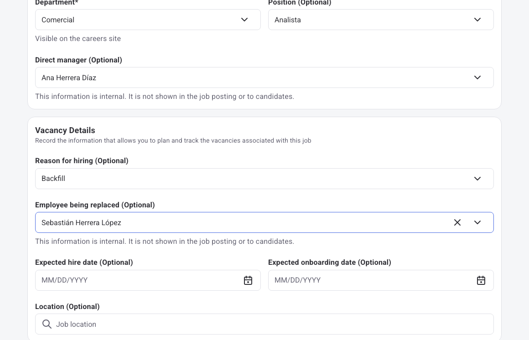Click the 'Reason for hiring (Optional)' label
The width and height of the screenshot is (529, 340).
pyautogui.click(x=82, y=161)
